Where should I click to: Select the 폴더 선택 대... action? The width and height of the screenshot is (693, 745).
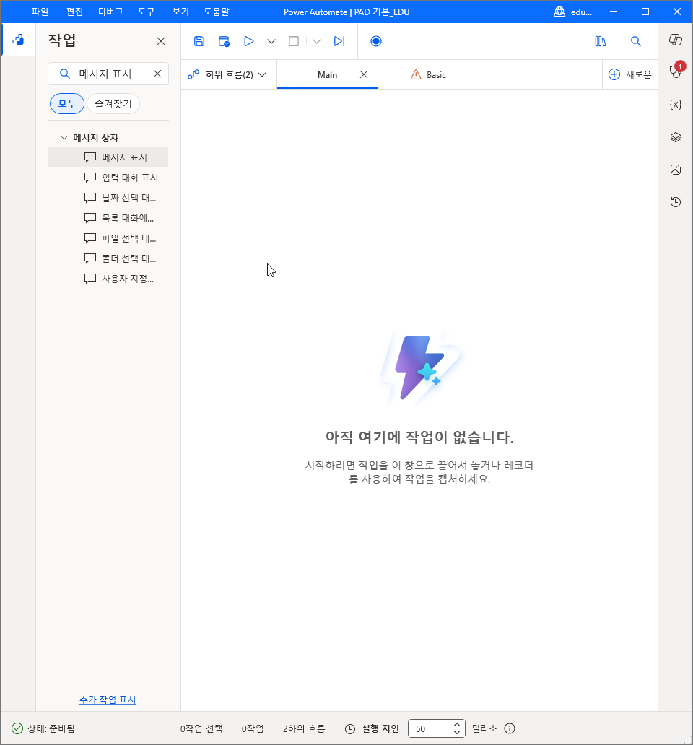point(108,258)
